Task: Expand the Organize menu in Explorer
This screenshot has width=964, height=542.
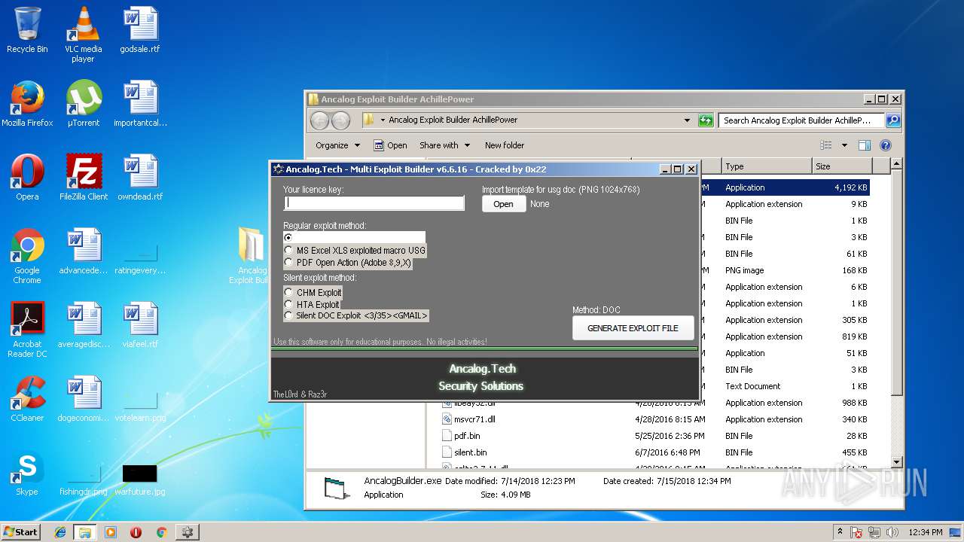Action: pos(338,145)
